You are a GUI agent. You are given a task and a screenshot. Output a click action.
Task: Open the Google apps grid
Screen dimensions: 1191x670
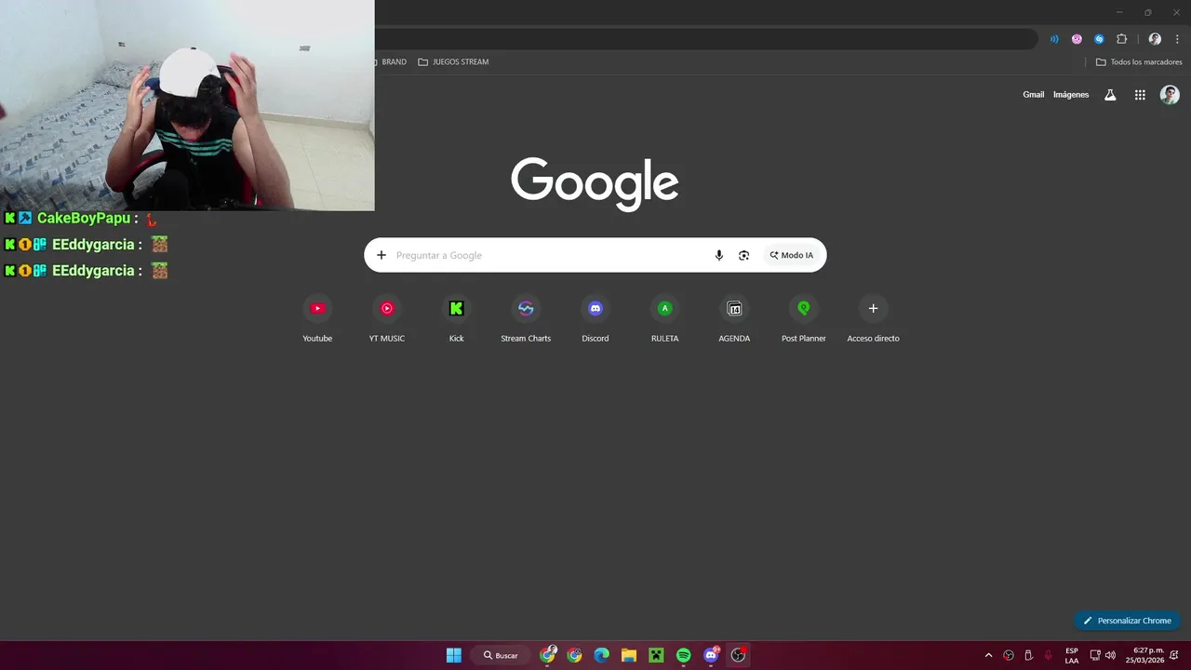1140,95
